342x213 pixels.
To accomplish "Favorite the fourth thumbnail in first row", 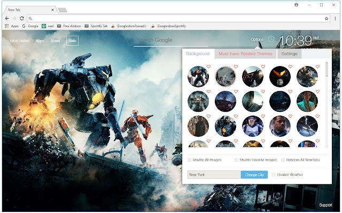I will (x=290, y=67).
